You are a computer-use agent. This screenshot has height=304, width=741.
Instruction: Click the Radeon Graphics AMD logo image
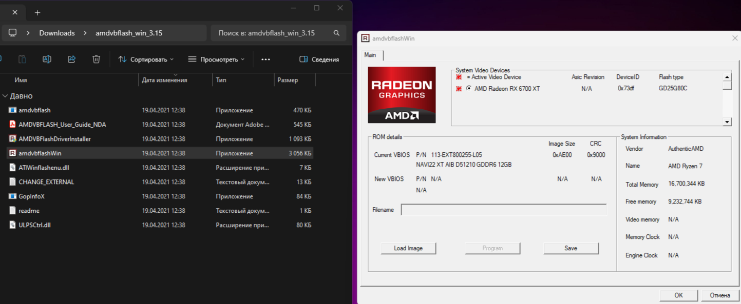pos(402,95)
